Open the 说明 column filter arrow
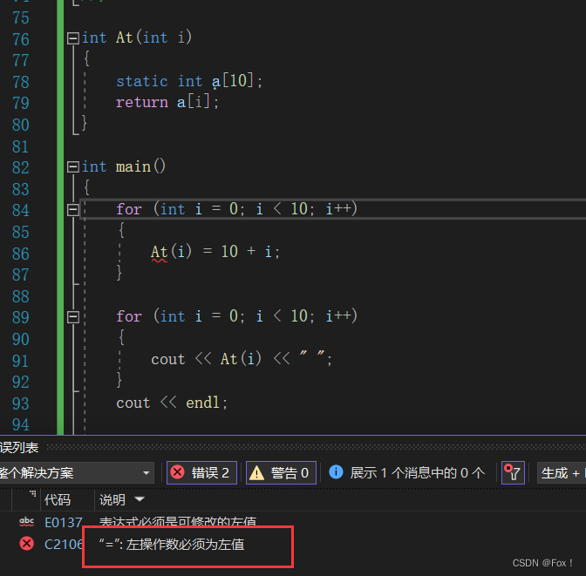 click(140, 499)
